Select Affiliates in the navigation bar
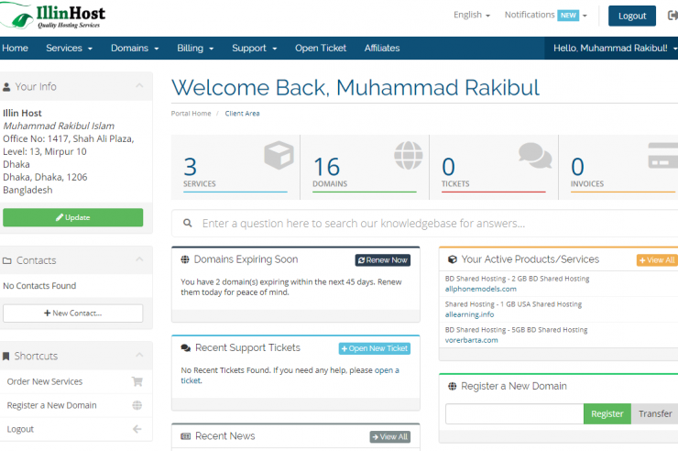Image resolution: width=678 pixels, height=451 pixels. pos(382,48)
